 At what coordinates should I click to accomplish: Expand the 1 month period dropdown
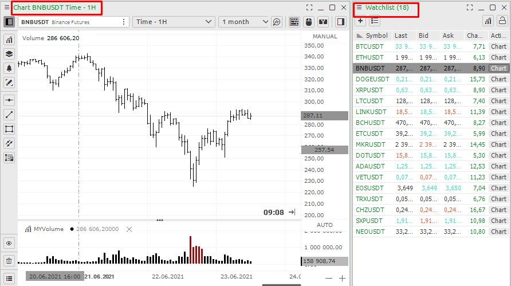tap(245, 22)
